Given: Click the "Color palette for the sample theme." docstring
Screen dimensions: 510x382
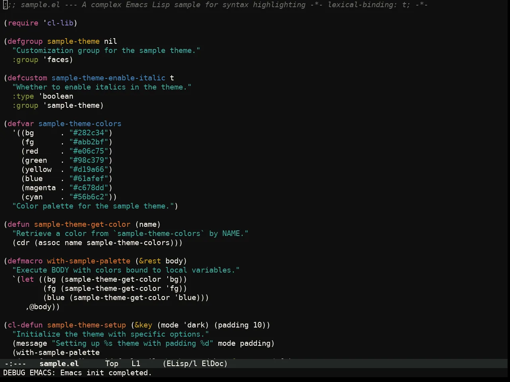Looking at the screenshot, I should click(93, 206).
